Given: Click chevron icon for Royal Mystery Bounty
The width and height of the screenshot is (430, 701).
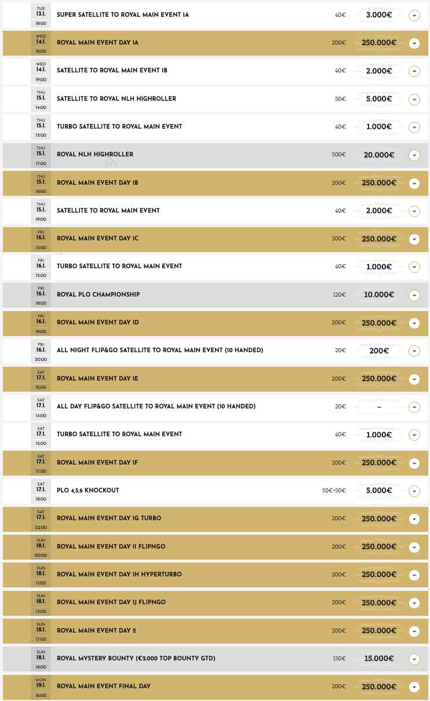Looking at the screenshot, I should coord(414,659).
